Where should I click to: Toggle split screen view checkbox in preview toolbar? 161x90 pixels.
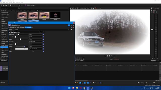pyautogui.click(x=77, y=8)
